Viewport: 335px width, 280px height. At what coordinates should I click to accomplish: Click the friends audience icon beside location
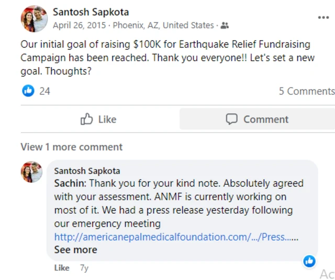click(225, 25)
